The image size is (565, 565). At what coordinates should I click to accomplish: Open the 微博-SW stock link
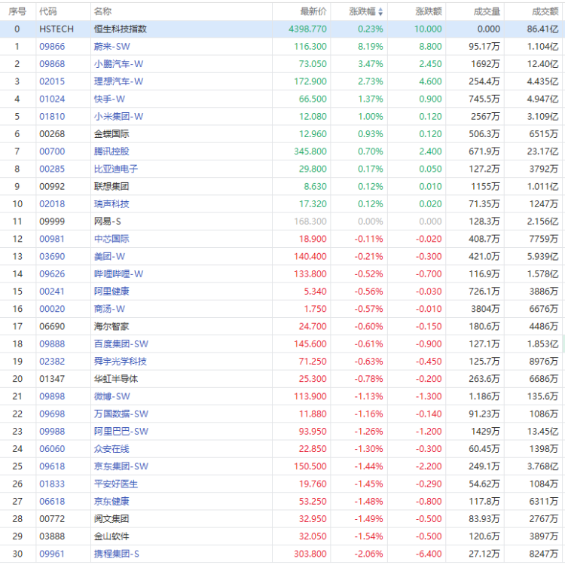112,396
